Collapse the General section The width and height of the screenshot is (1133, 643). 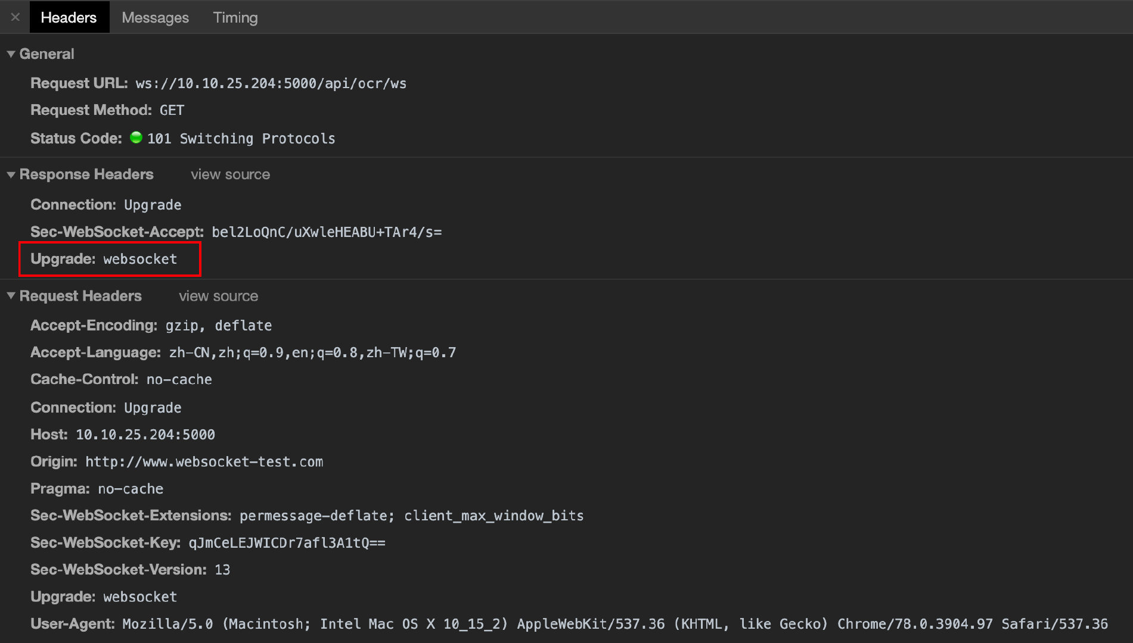click(x=11, y=54)
